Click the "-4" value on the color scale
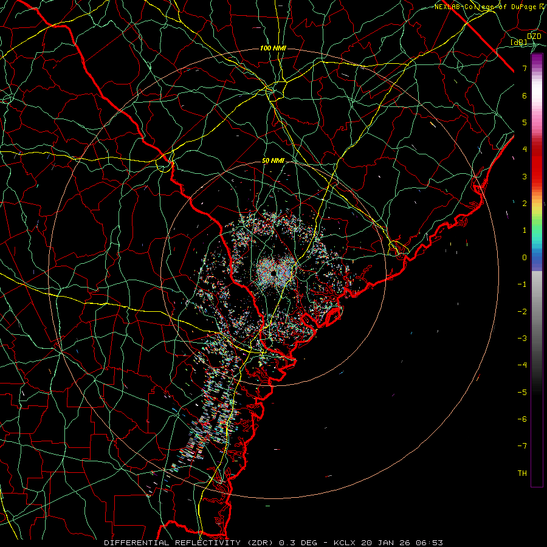547x547 pixels. (522, 365)
